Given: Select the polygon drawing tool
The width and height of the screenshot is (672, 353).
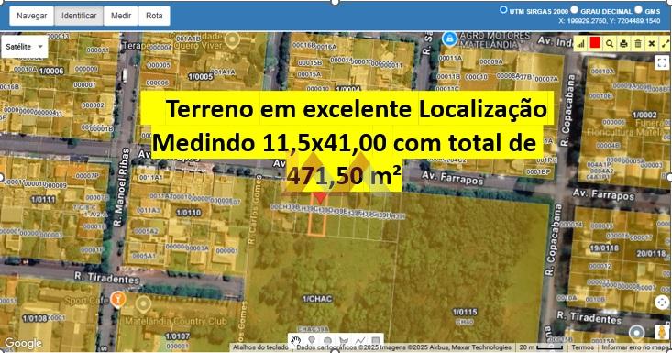Looking at the screenshot, I should (344, 341).
